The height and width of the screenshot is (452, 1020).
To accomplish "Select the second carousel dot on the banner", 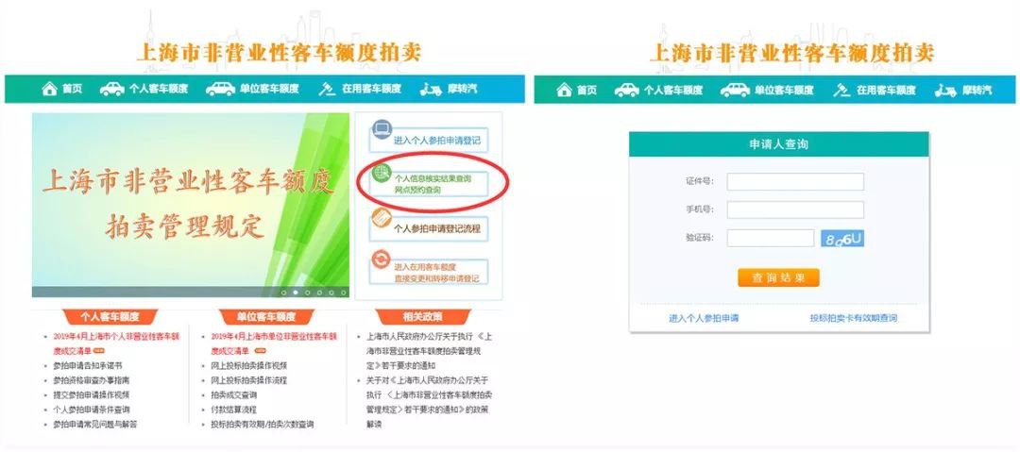I will click(x=296, y=293).
